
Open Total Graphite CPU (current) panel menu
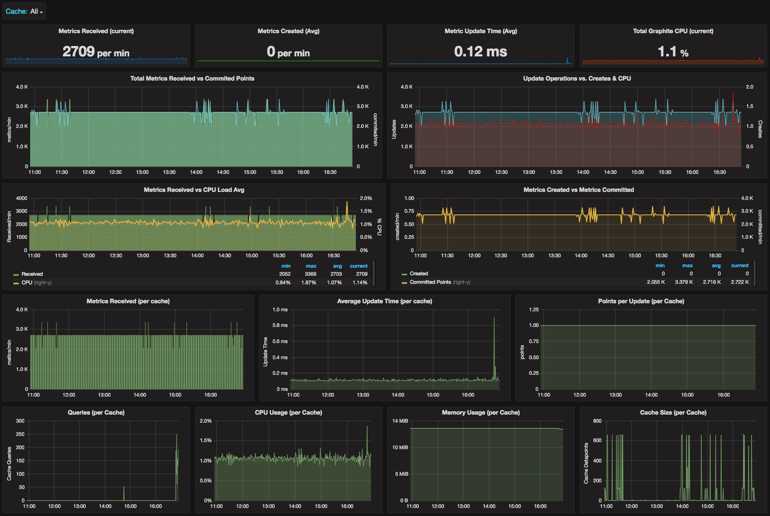[673, 31]
